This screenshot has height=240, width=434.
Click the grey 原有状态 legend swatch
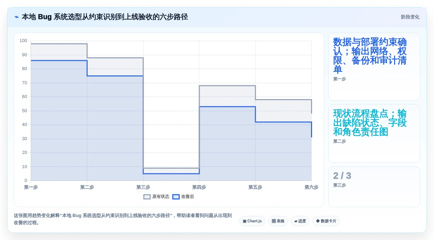147,197
